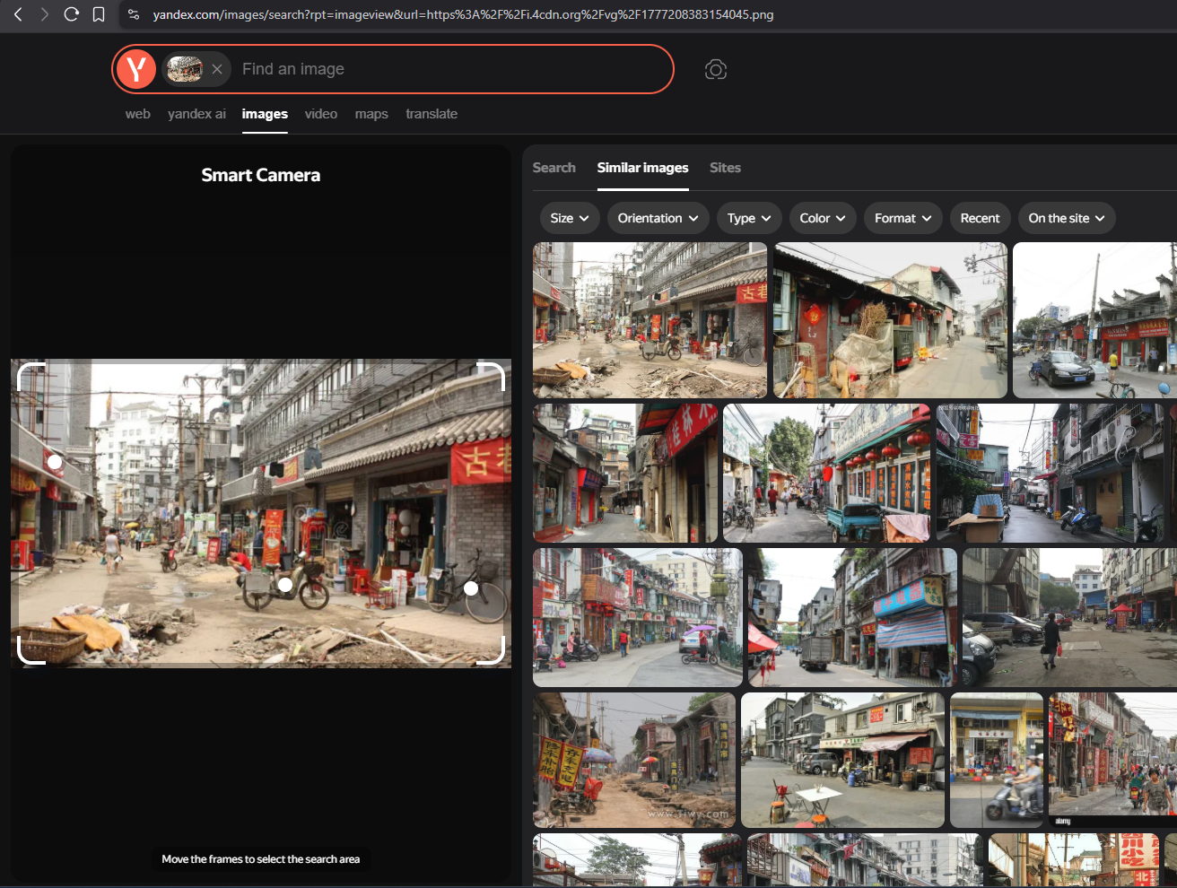Click the red Yandex logo
Screen dimensions: 1177x888
(136, 69)
